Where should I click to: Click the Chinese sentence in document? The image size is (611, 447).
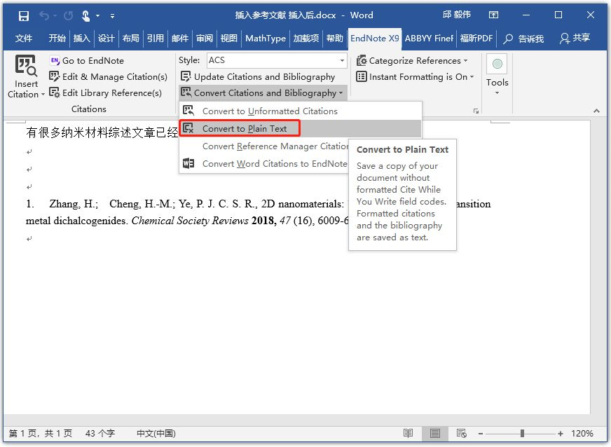pos(102,132)
